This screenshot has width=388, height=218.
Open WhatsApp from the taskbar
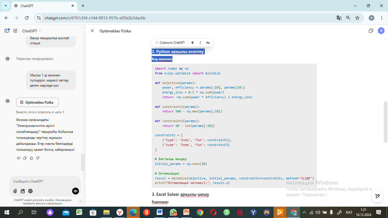point(173,212)
